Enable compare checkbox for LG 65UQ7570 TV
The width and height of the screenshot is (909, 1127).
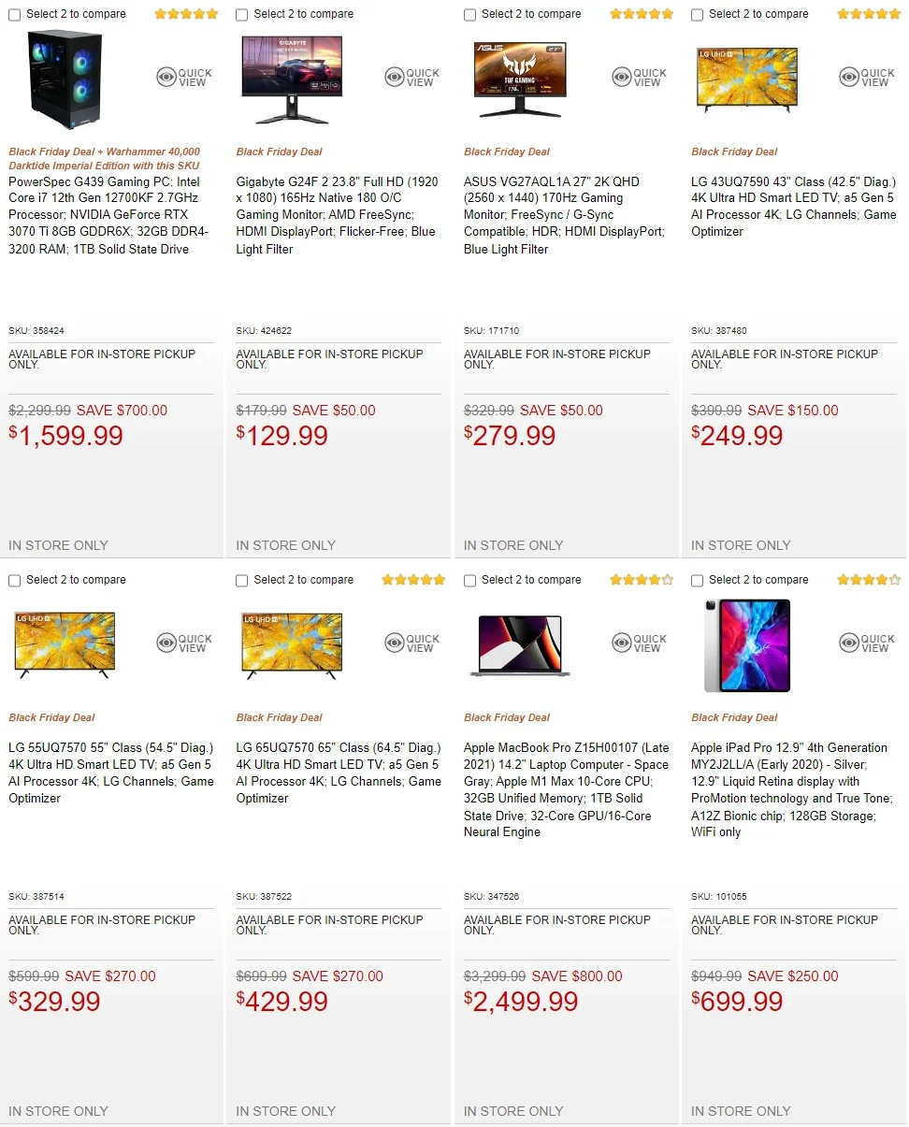click(x=242, y=581)
